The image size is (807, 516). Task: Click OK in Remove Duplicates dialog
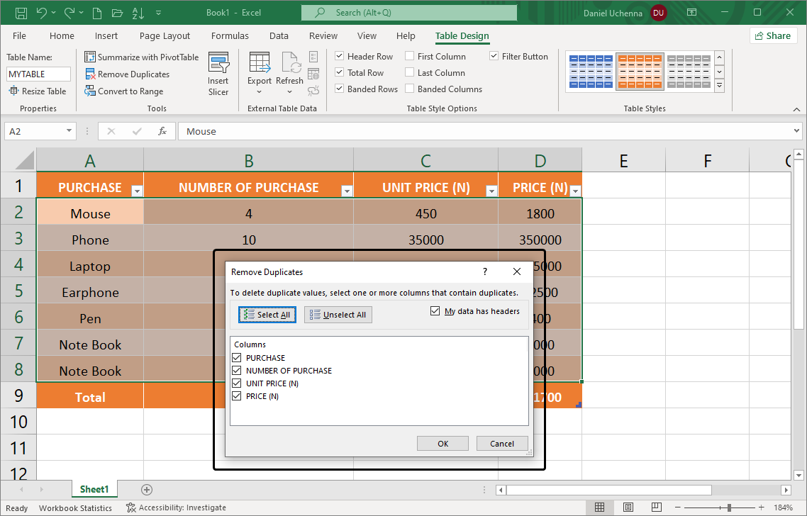pyautogui.click(x=443, y=443)
